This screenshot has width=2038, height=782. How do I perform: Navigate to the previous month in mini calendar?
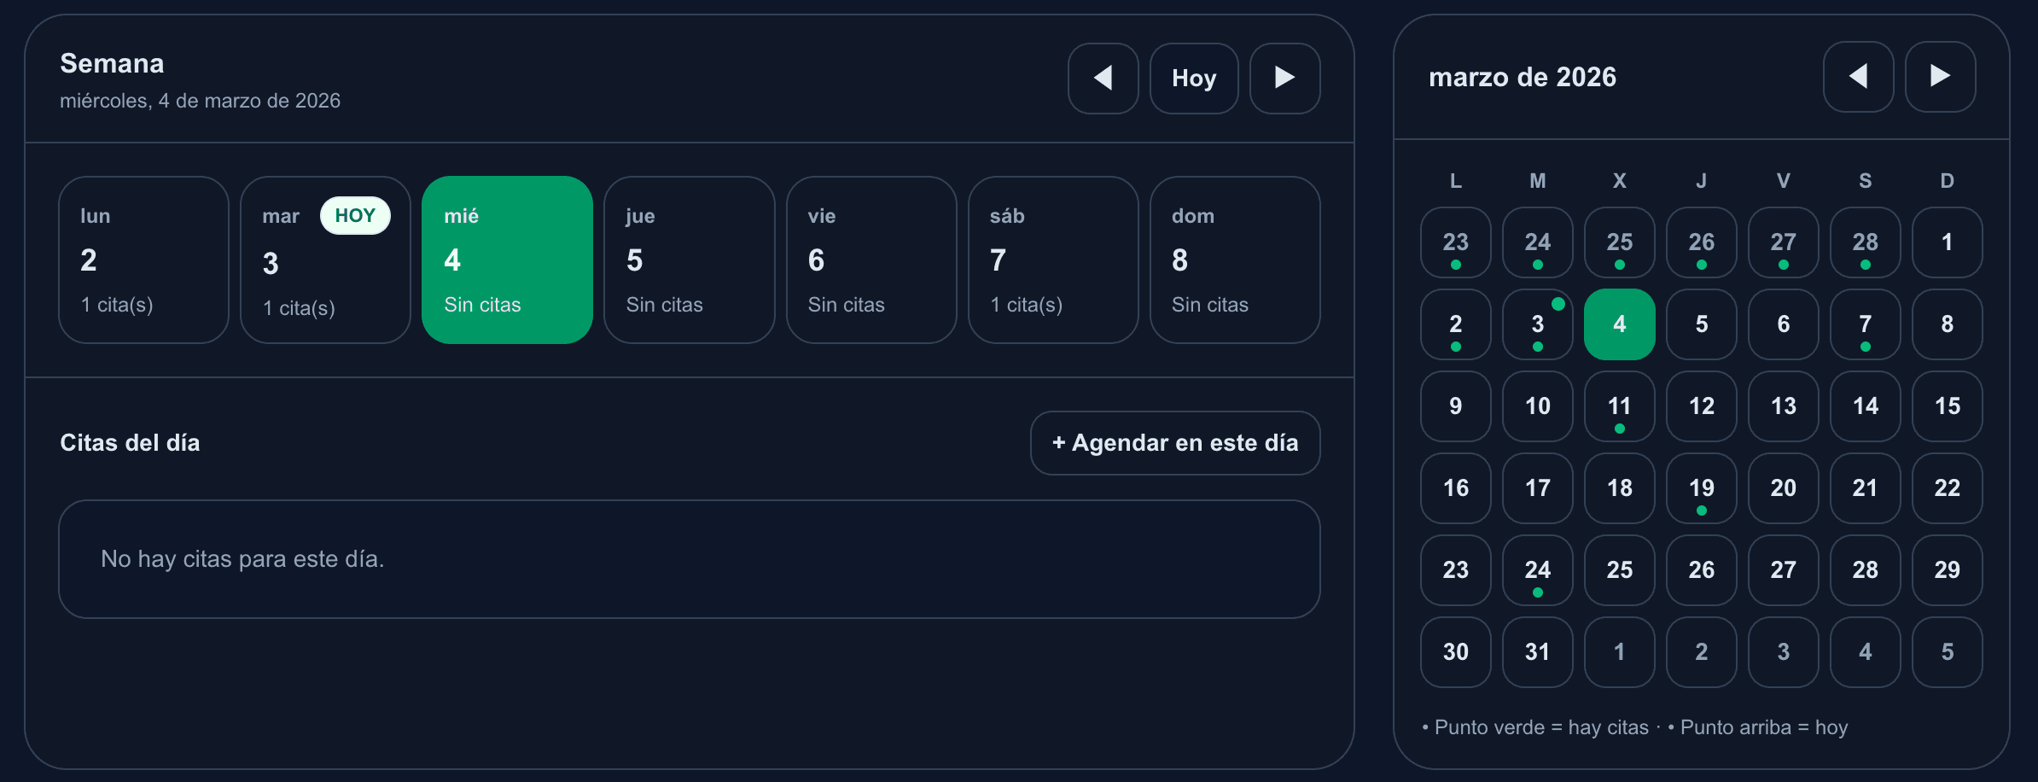coord(1858,77)
